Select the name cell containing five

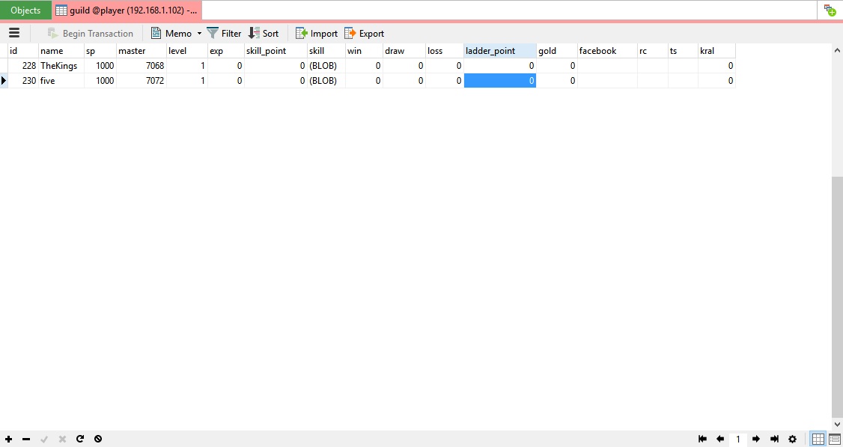click(61, 81)
